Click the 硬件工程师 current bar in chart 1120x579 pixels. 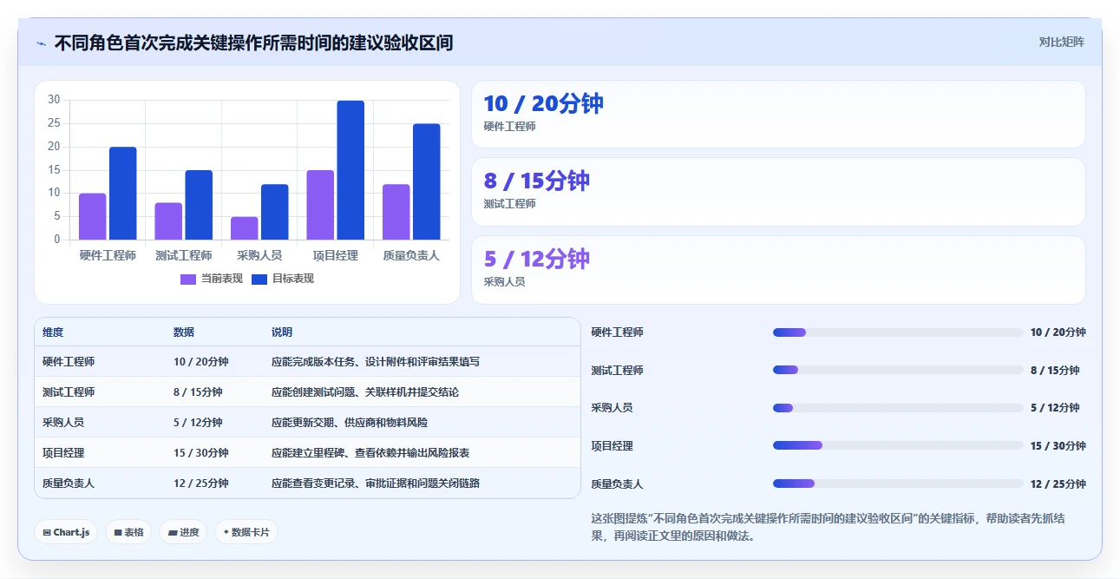93,216
